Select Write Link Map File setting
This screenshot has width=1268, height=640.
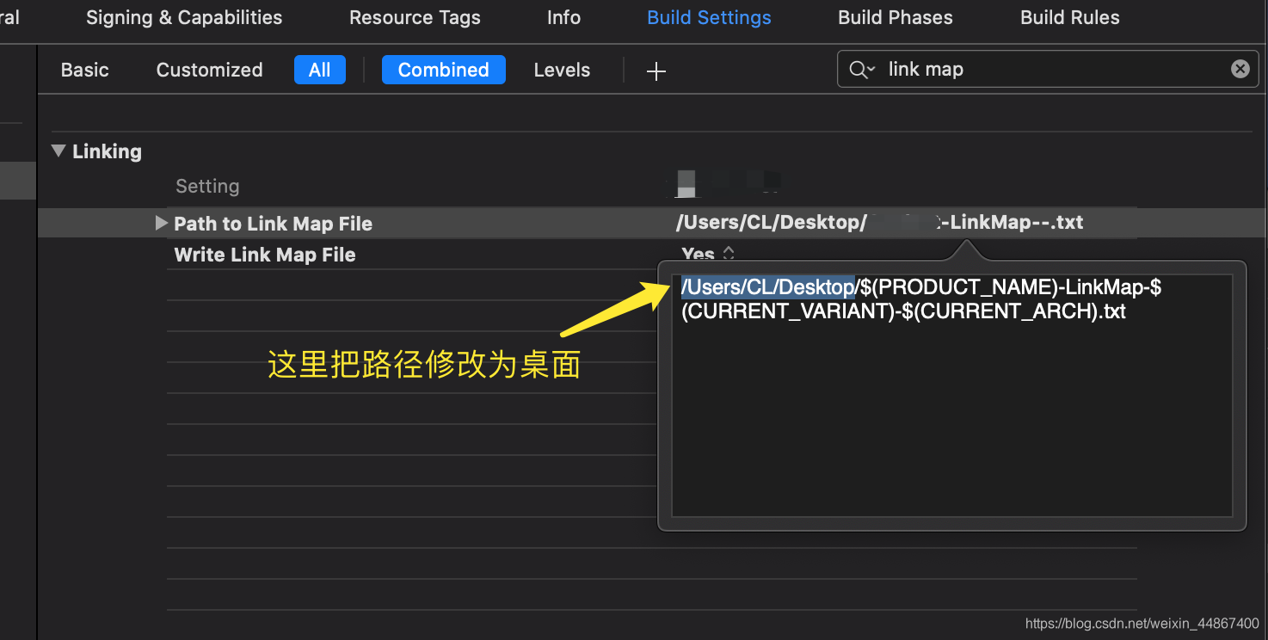[265, 255]
